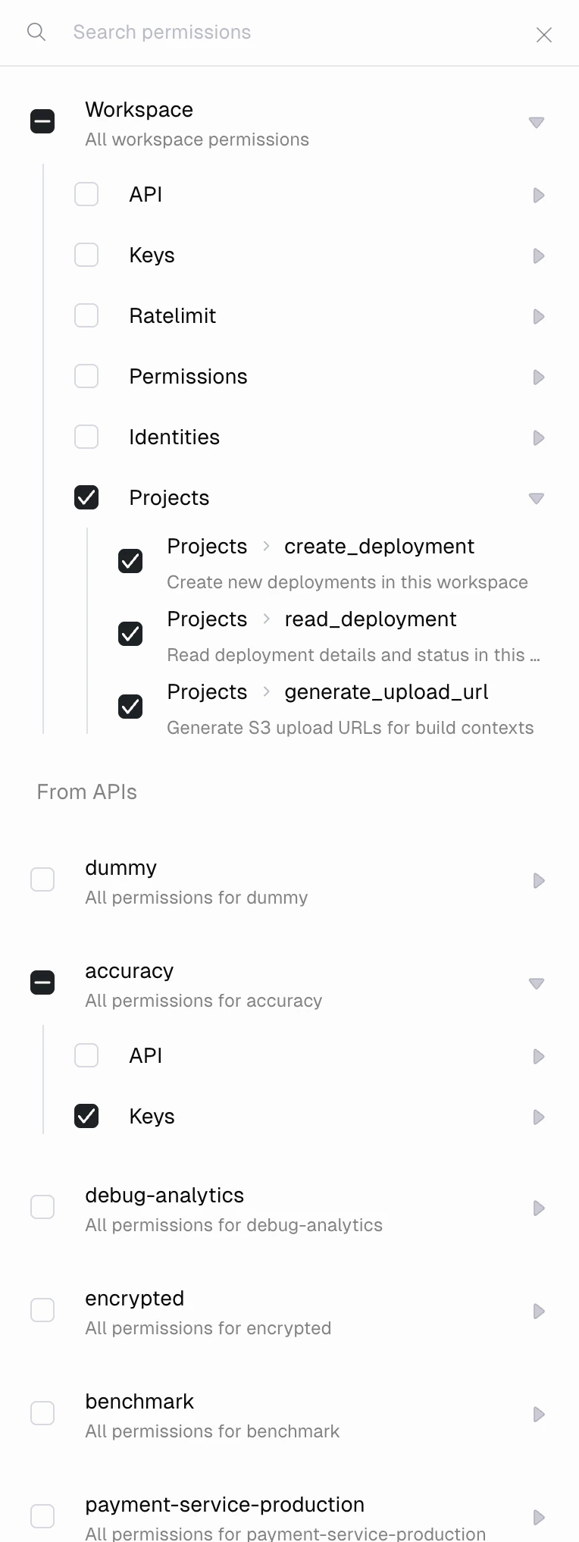Enable the API workspace permission
579x1542 pixels.
(86, 194)
